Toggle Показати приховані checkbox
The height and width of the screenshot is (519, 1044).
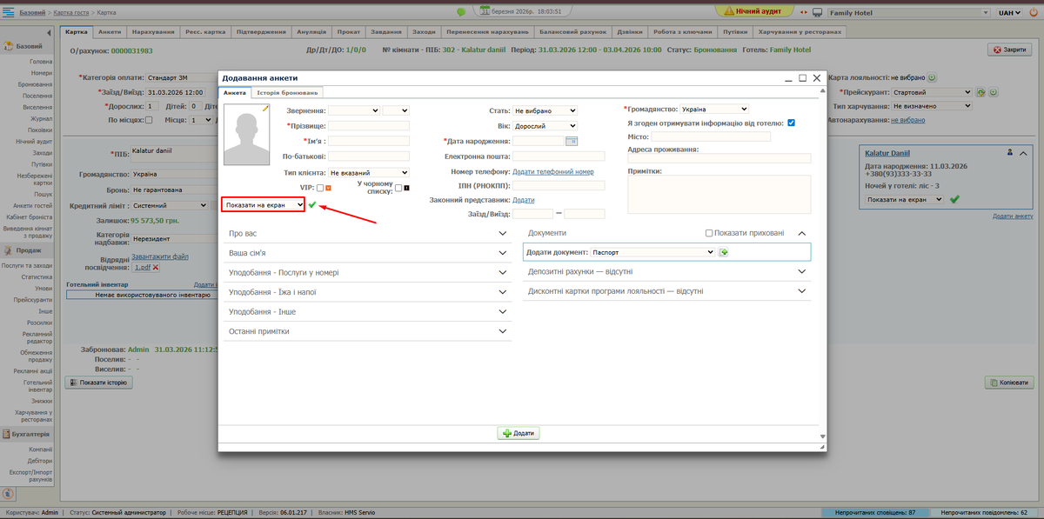pyautogui.click(x=709, y=233)
